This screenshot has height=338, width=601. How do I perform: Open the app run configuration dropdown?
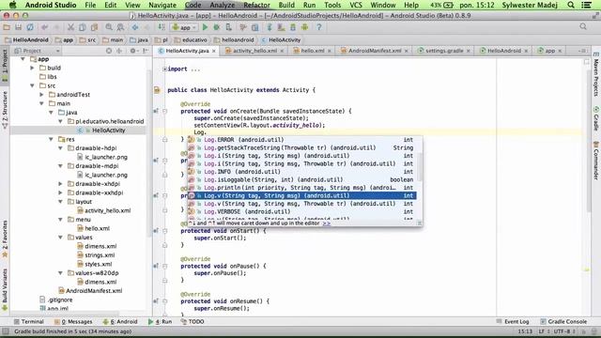coord(184,27)
